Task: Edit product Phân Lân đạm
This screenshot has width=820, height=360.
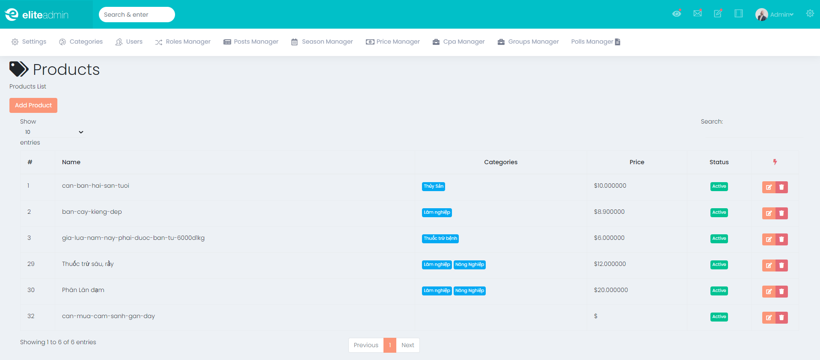Action: tap(769, 292)
